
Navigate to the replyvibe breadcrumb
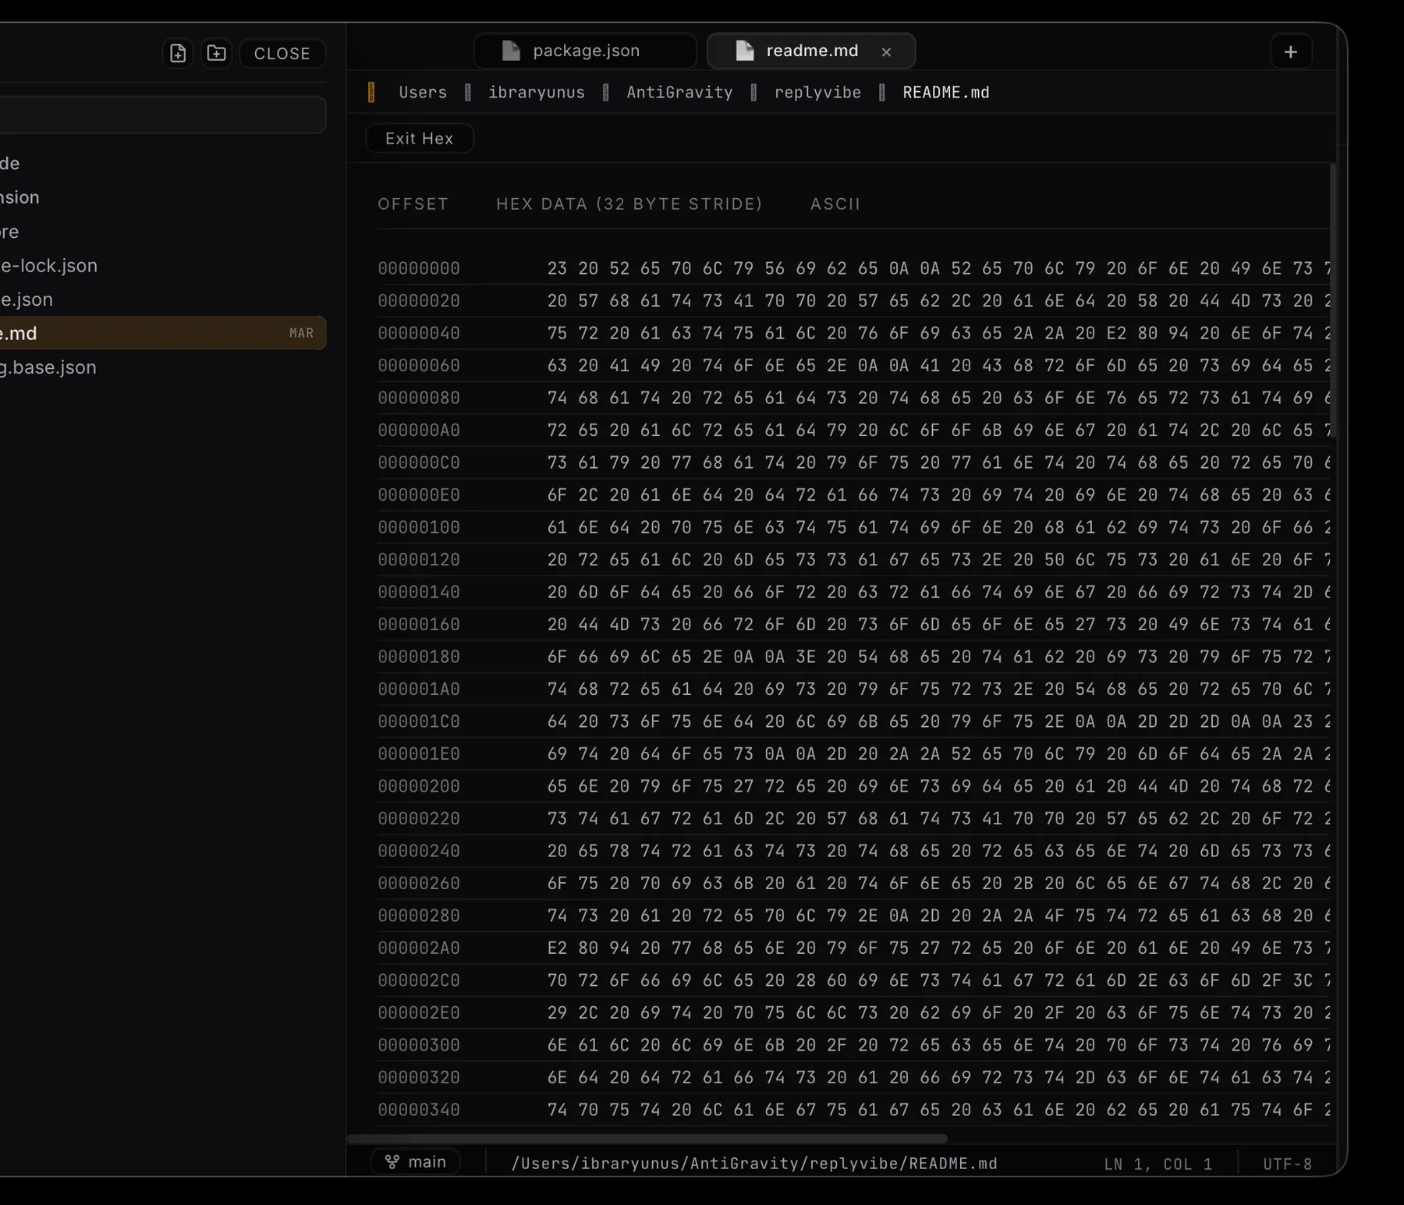coord(817,92)
